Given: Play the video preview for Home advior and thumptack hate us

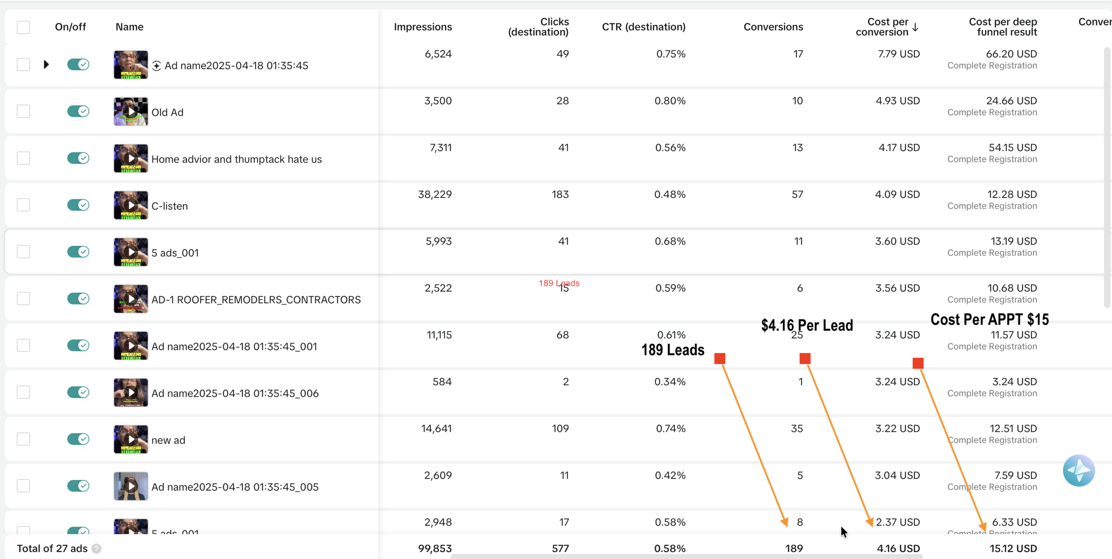Looking at the screenshot, I should (131, 158).
